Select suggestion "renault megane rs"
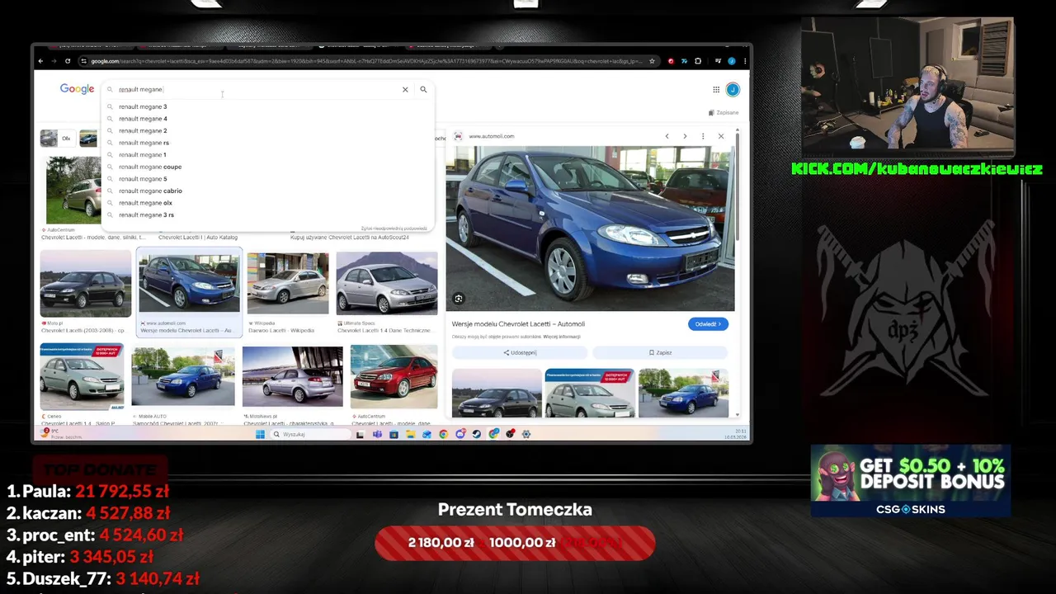This screenshot has height=594, width=1056. 267,143
